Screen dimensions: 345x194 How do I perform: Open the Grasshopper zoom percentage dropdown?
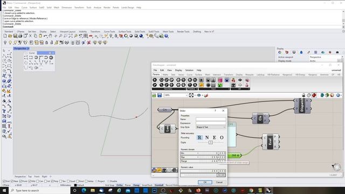[x=187, y=95]
